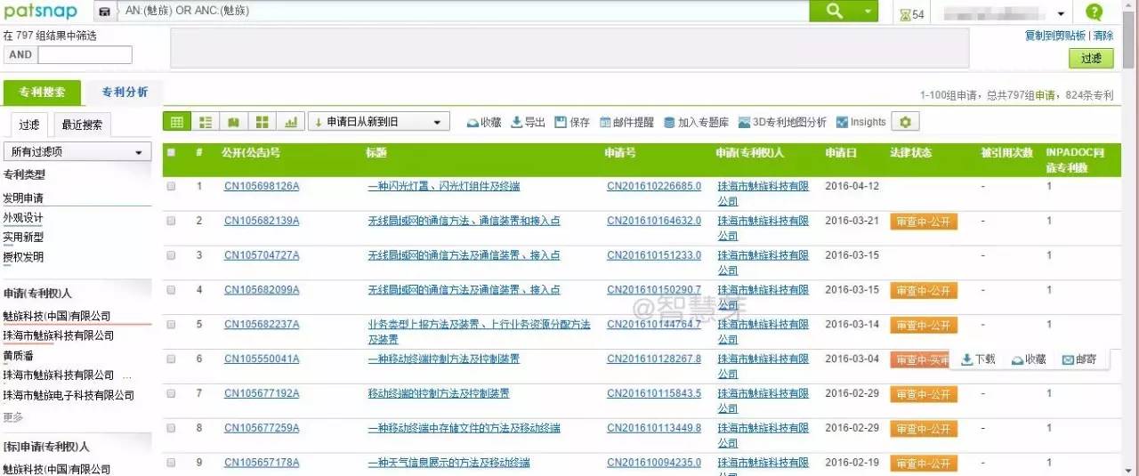This screenshot has height=476, width=1139.
Task: Open the 所有过滤项 dropdown
Action: coord(77,152)
